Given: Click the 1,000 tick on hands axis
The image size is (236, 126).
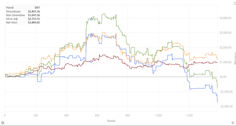Looking at the screenshot, I should (x=158, y=116).
